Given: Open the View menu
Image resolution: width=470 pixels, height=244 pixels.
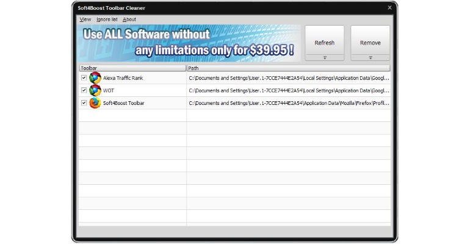Looking at the screenshot, I should (x=85, y=20).
